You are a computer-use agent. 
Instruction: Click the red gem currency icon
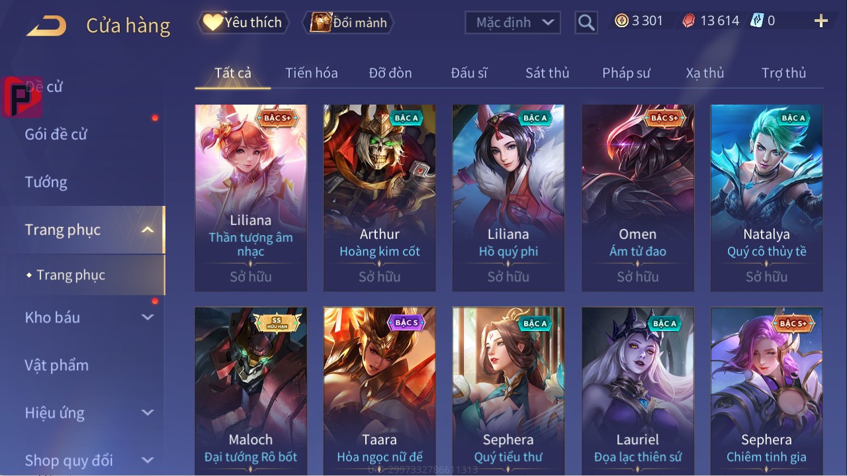click(689, 21)
